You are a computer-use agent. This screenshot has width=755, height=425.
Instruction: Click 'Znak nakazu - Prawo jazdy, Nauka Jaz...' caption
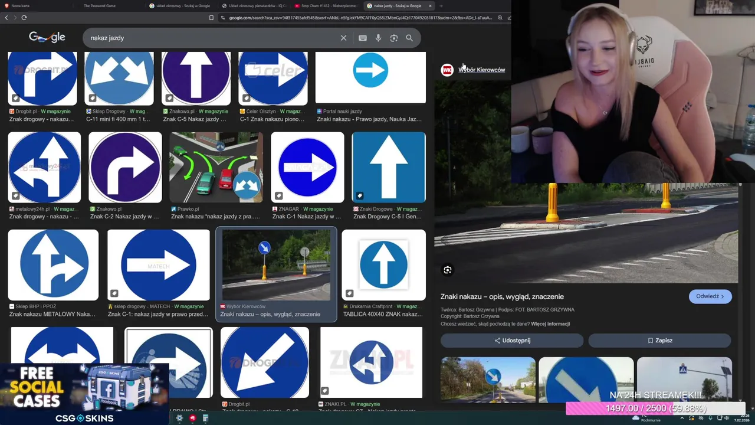coord(369,119)
